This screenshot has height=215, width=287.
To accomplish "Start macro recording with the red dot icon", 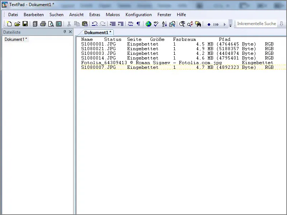I will (209, 24).
